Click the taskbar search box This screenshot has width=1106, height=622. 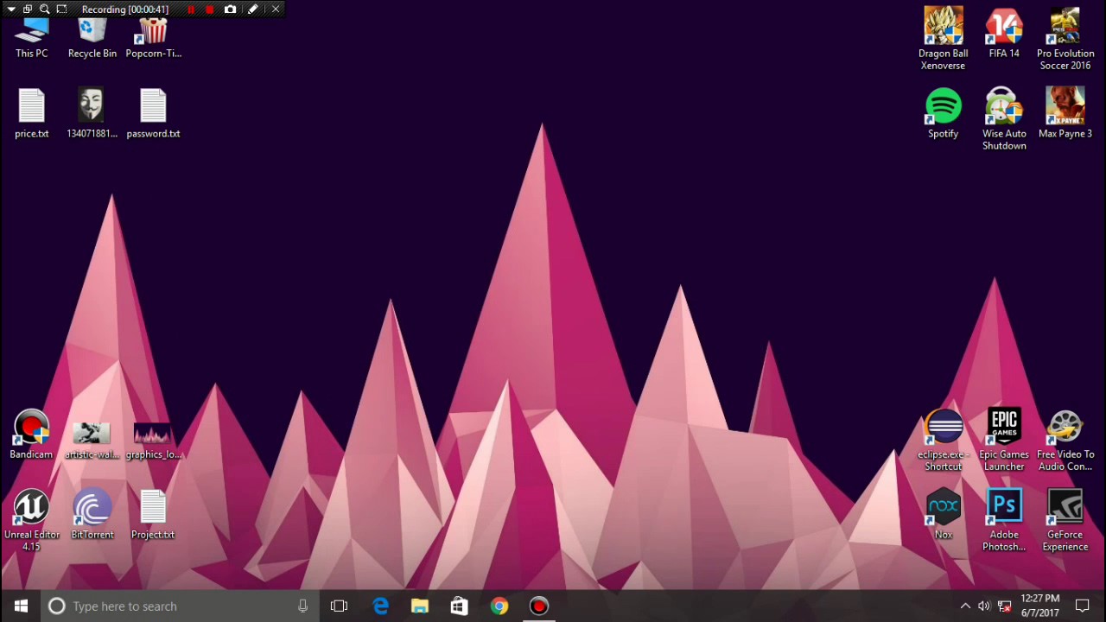point(180,606)
